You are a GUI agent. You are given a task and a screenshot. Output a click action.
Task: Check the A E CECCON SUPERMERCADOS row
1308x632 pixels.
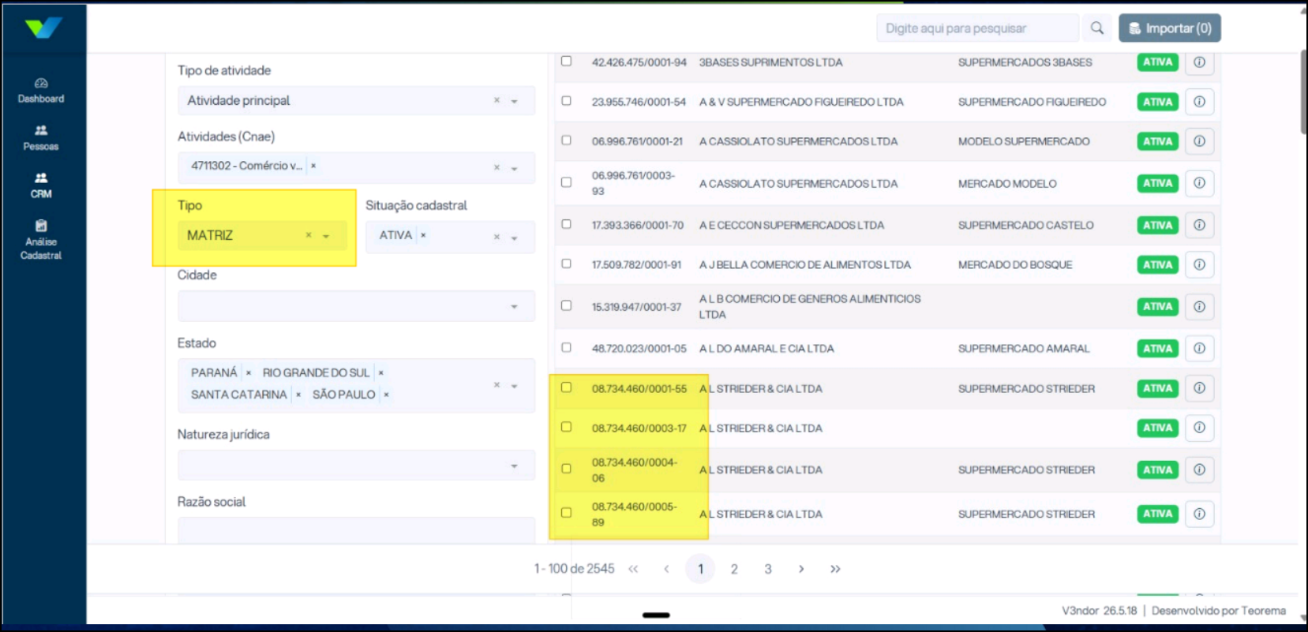point(566,224)
